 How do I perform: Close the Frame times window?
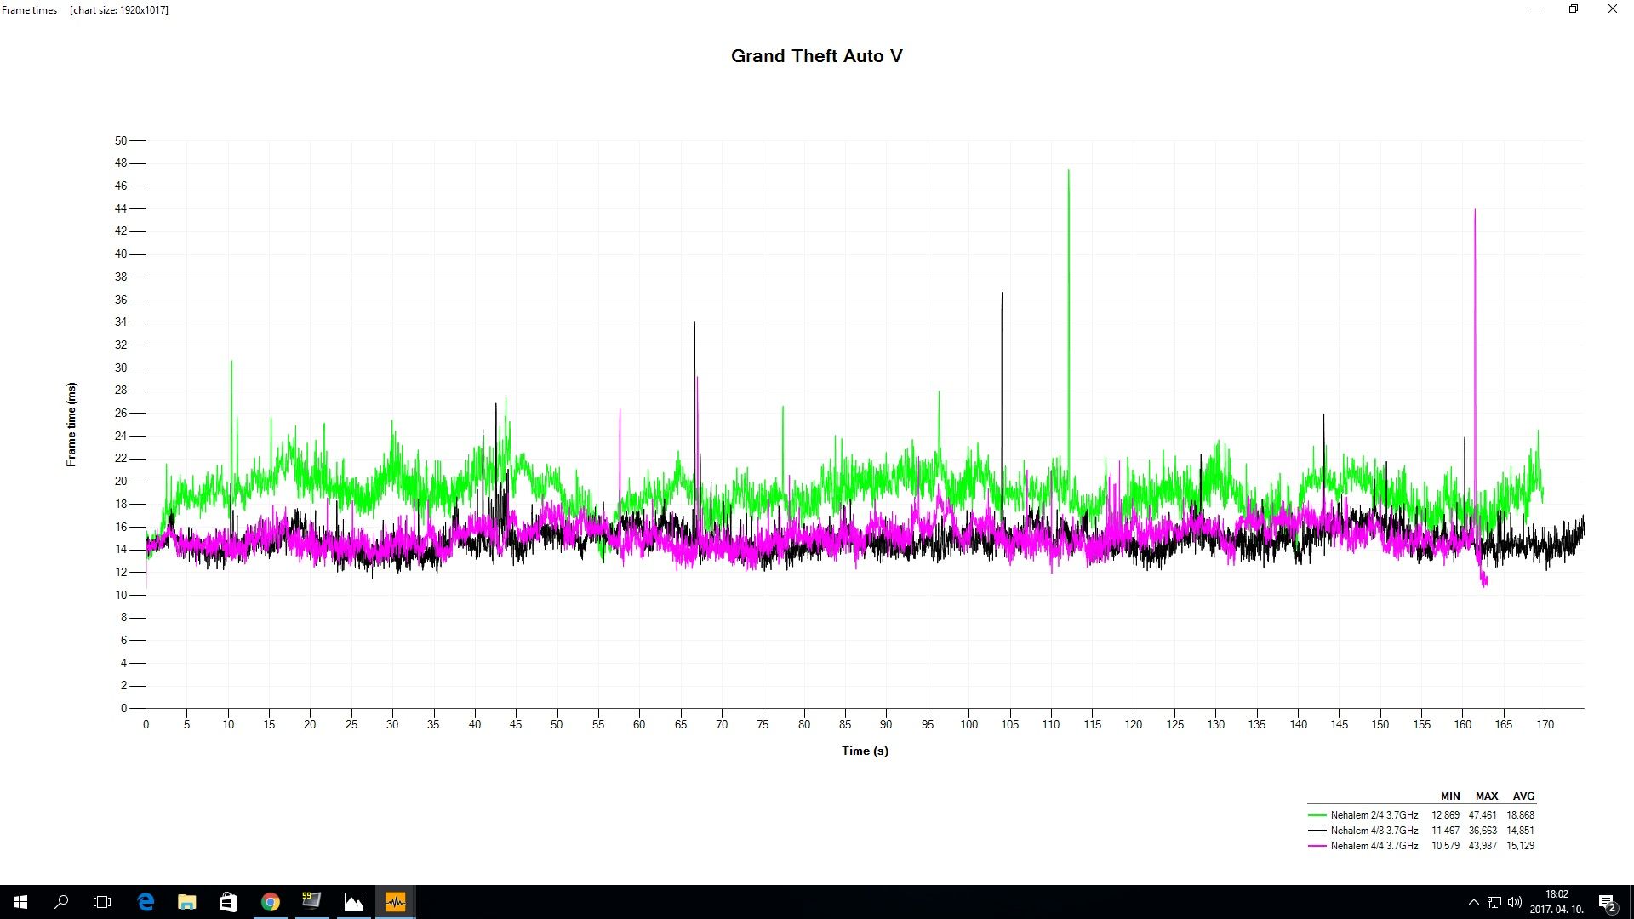tap(1613, 9)
